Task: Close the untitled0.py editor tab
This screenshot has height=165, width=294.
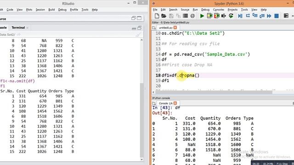Action: (x=175, y=27)
